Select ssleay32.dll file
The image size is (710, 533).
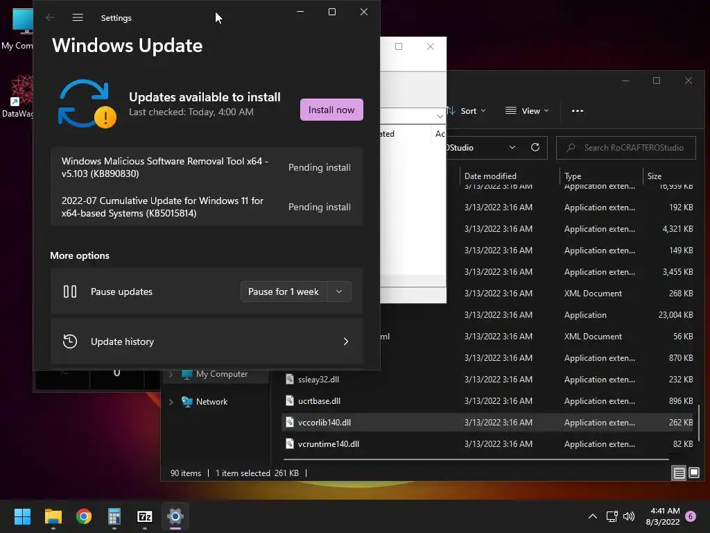488,380
